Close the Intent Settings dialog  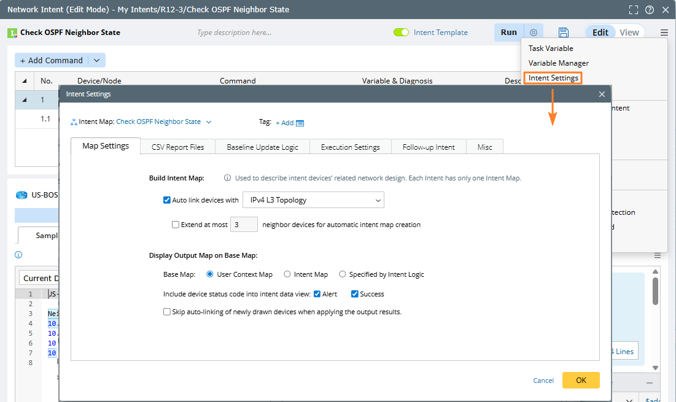pyautogui.click(x=602, y=94)
